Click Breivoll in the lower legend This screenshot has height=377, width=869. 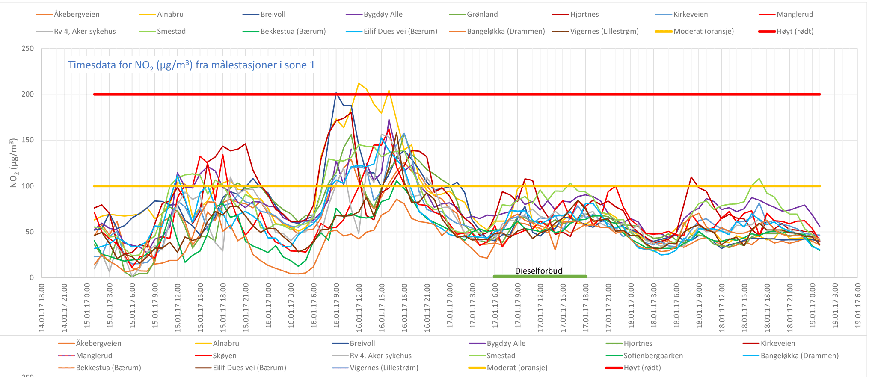click(x=362, y=343)
